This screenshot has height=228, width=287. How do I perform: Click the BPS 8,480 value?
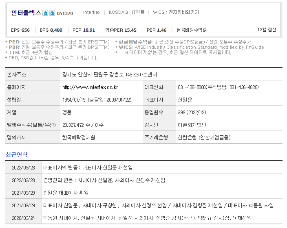tap(51, 30)
